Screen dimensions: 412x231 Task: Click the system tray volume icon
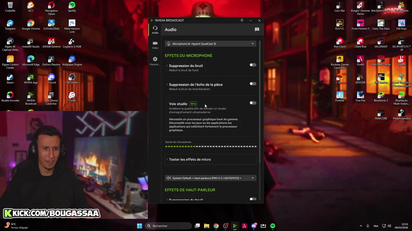[x=389, y=226]
